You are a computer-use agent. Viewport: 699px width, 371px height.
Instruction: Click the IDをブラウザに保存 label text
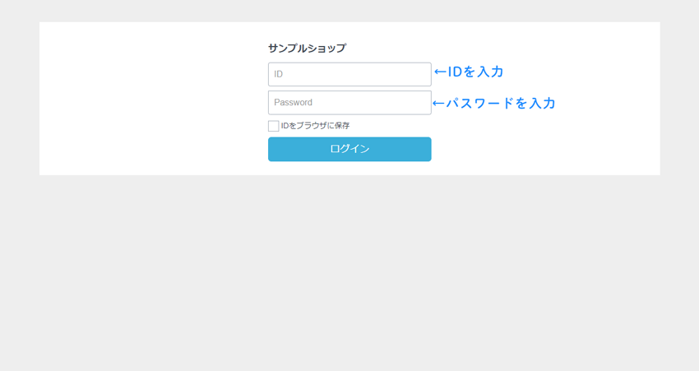(315, 126)
